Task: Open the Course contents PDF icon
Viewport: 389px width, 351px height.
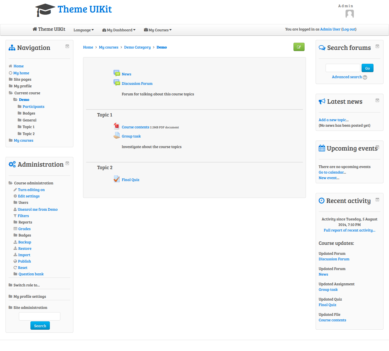Action: click(x=117, y=126)
